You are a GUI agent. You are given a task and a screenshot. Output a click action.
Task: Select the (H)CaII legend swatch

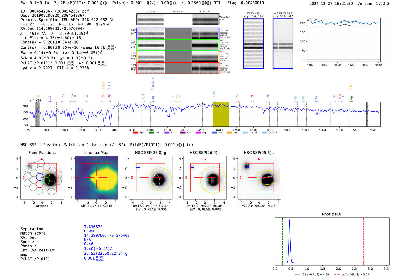(x=264, y=133)
